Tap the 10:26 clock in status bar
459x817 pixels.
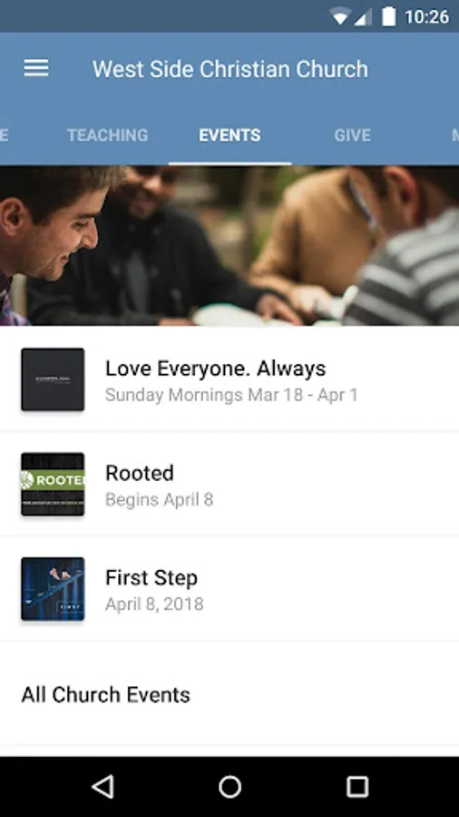pos(426,17)
